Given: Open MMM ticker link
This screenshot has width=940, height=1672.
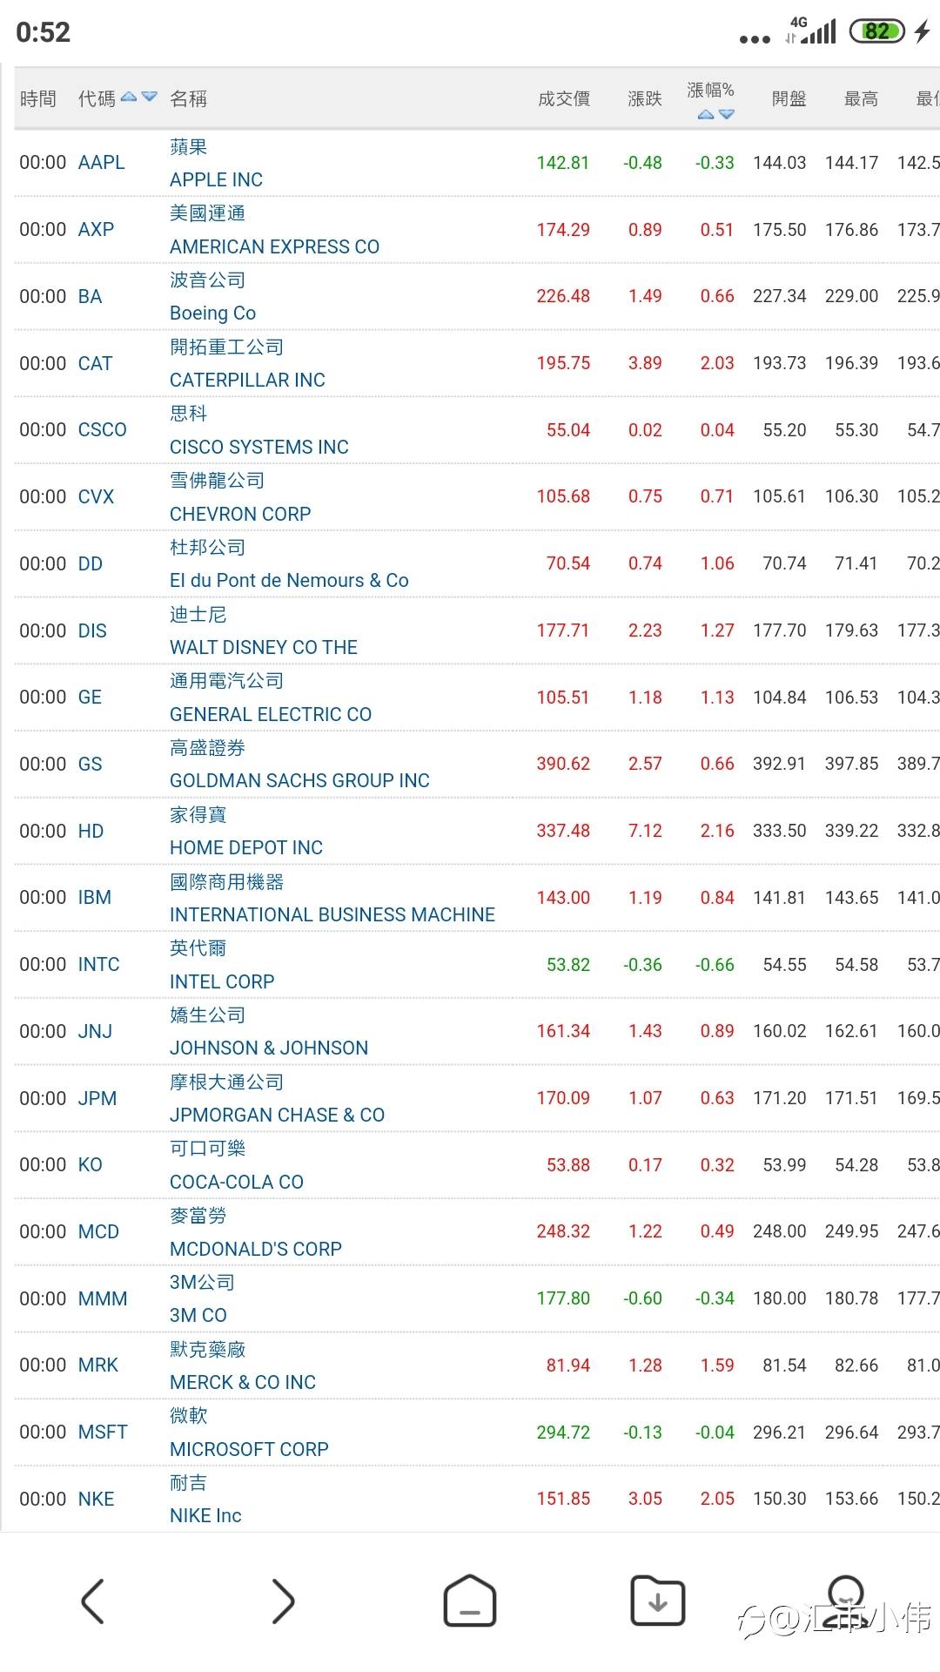Looking at the screenshot, I should pyautogui.click(x=103, y=1299).
